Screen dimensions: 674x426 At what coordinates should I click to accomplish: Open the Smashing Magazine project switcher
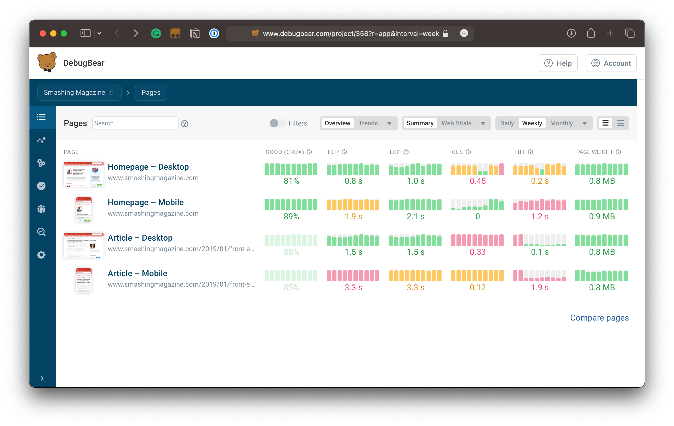pos(79,92)
